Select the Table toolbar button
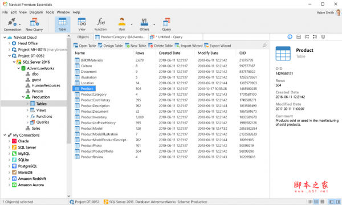 [62, 24]
